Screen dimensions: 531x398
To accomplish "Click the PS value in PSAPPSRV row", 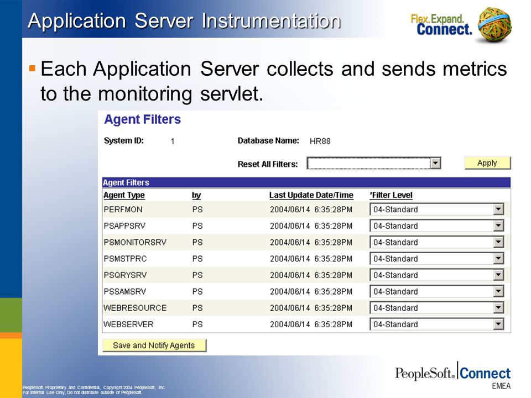I will (x=197, y=226).
